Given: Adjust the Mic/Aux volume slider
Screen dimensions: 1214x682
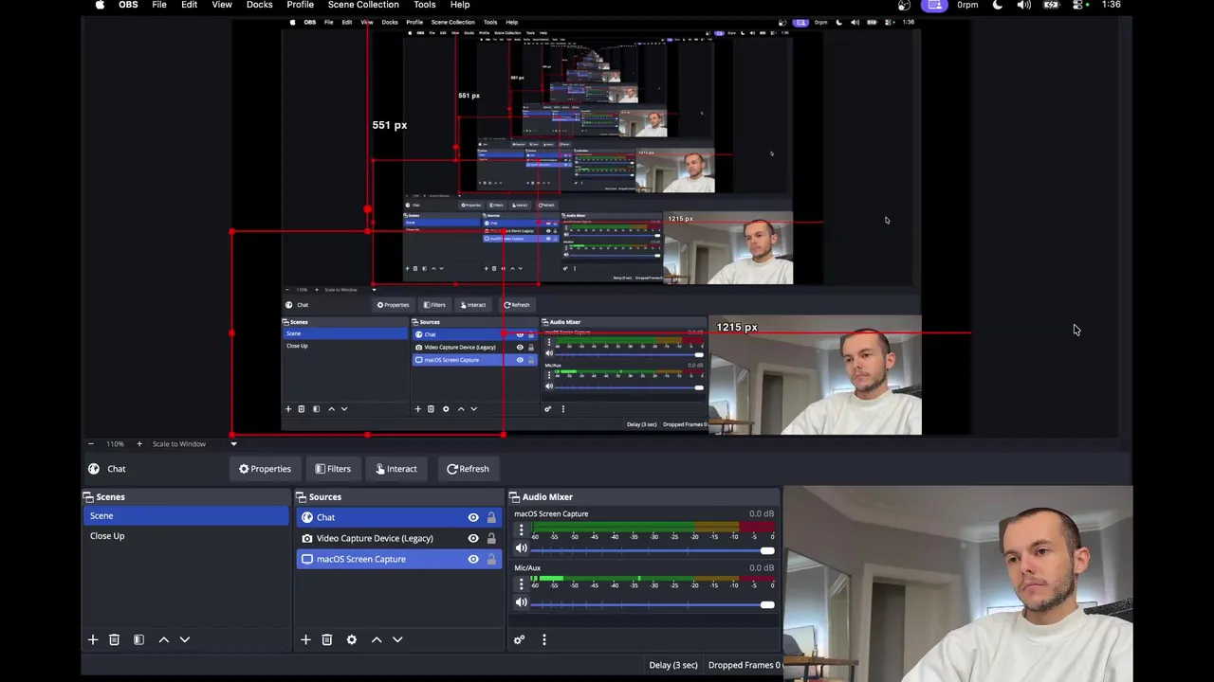Looking at the screenshot, I should click(653, 604).
